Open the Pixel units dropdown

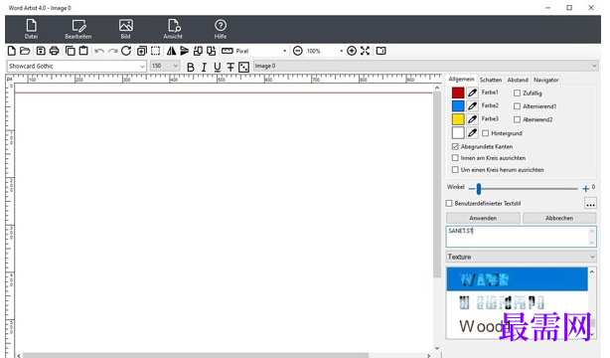[284, 51]
